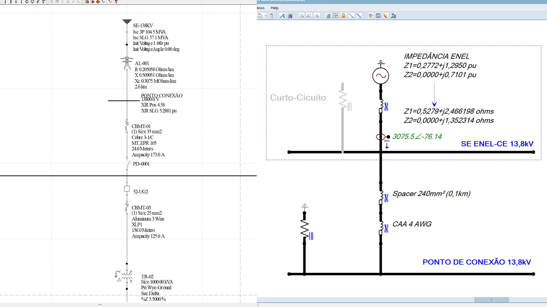Screen dimensions: 547x307
Task: Click the filter with lightning bolt icon
Action: pos(370,16)
